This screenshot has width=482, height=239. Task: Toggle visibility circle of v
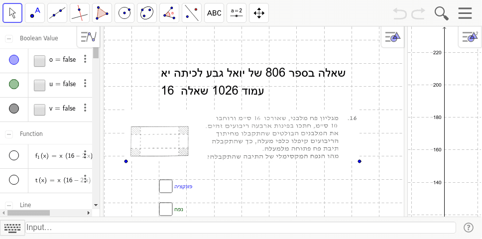[14, 108]
